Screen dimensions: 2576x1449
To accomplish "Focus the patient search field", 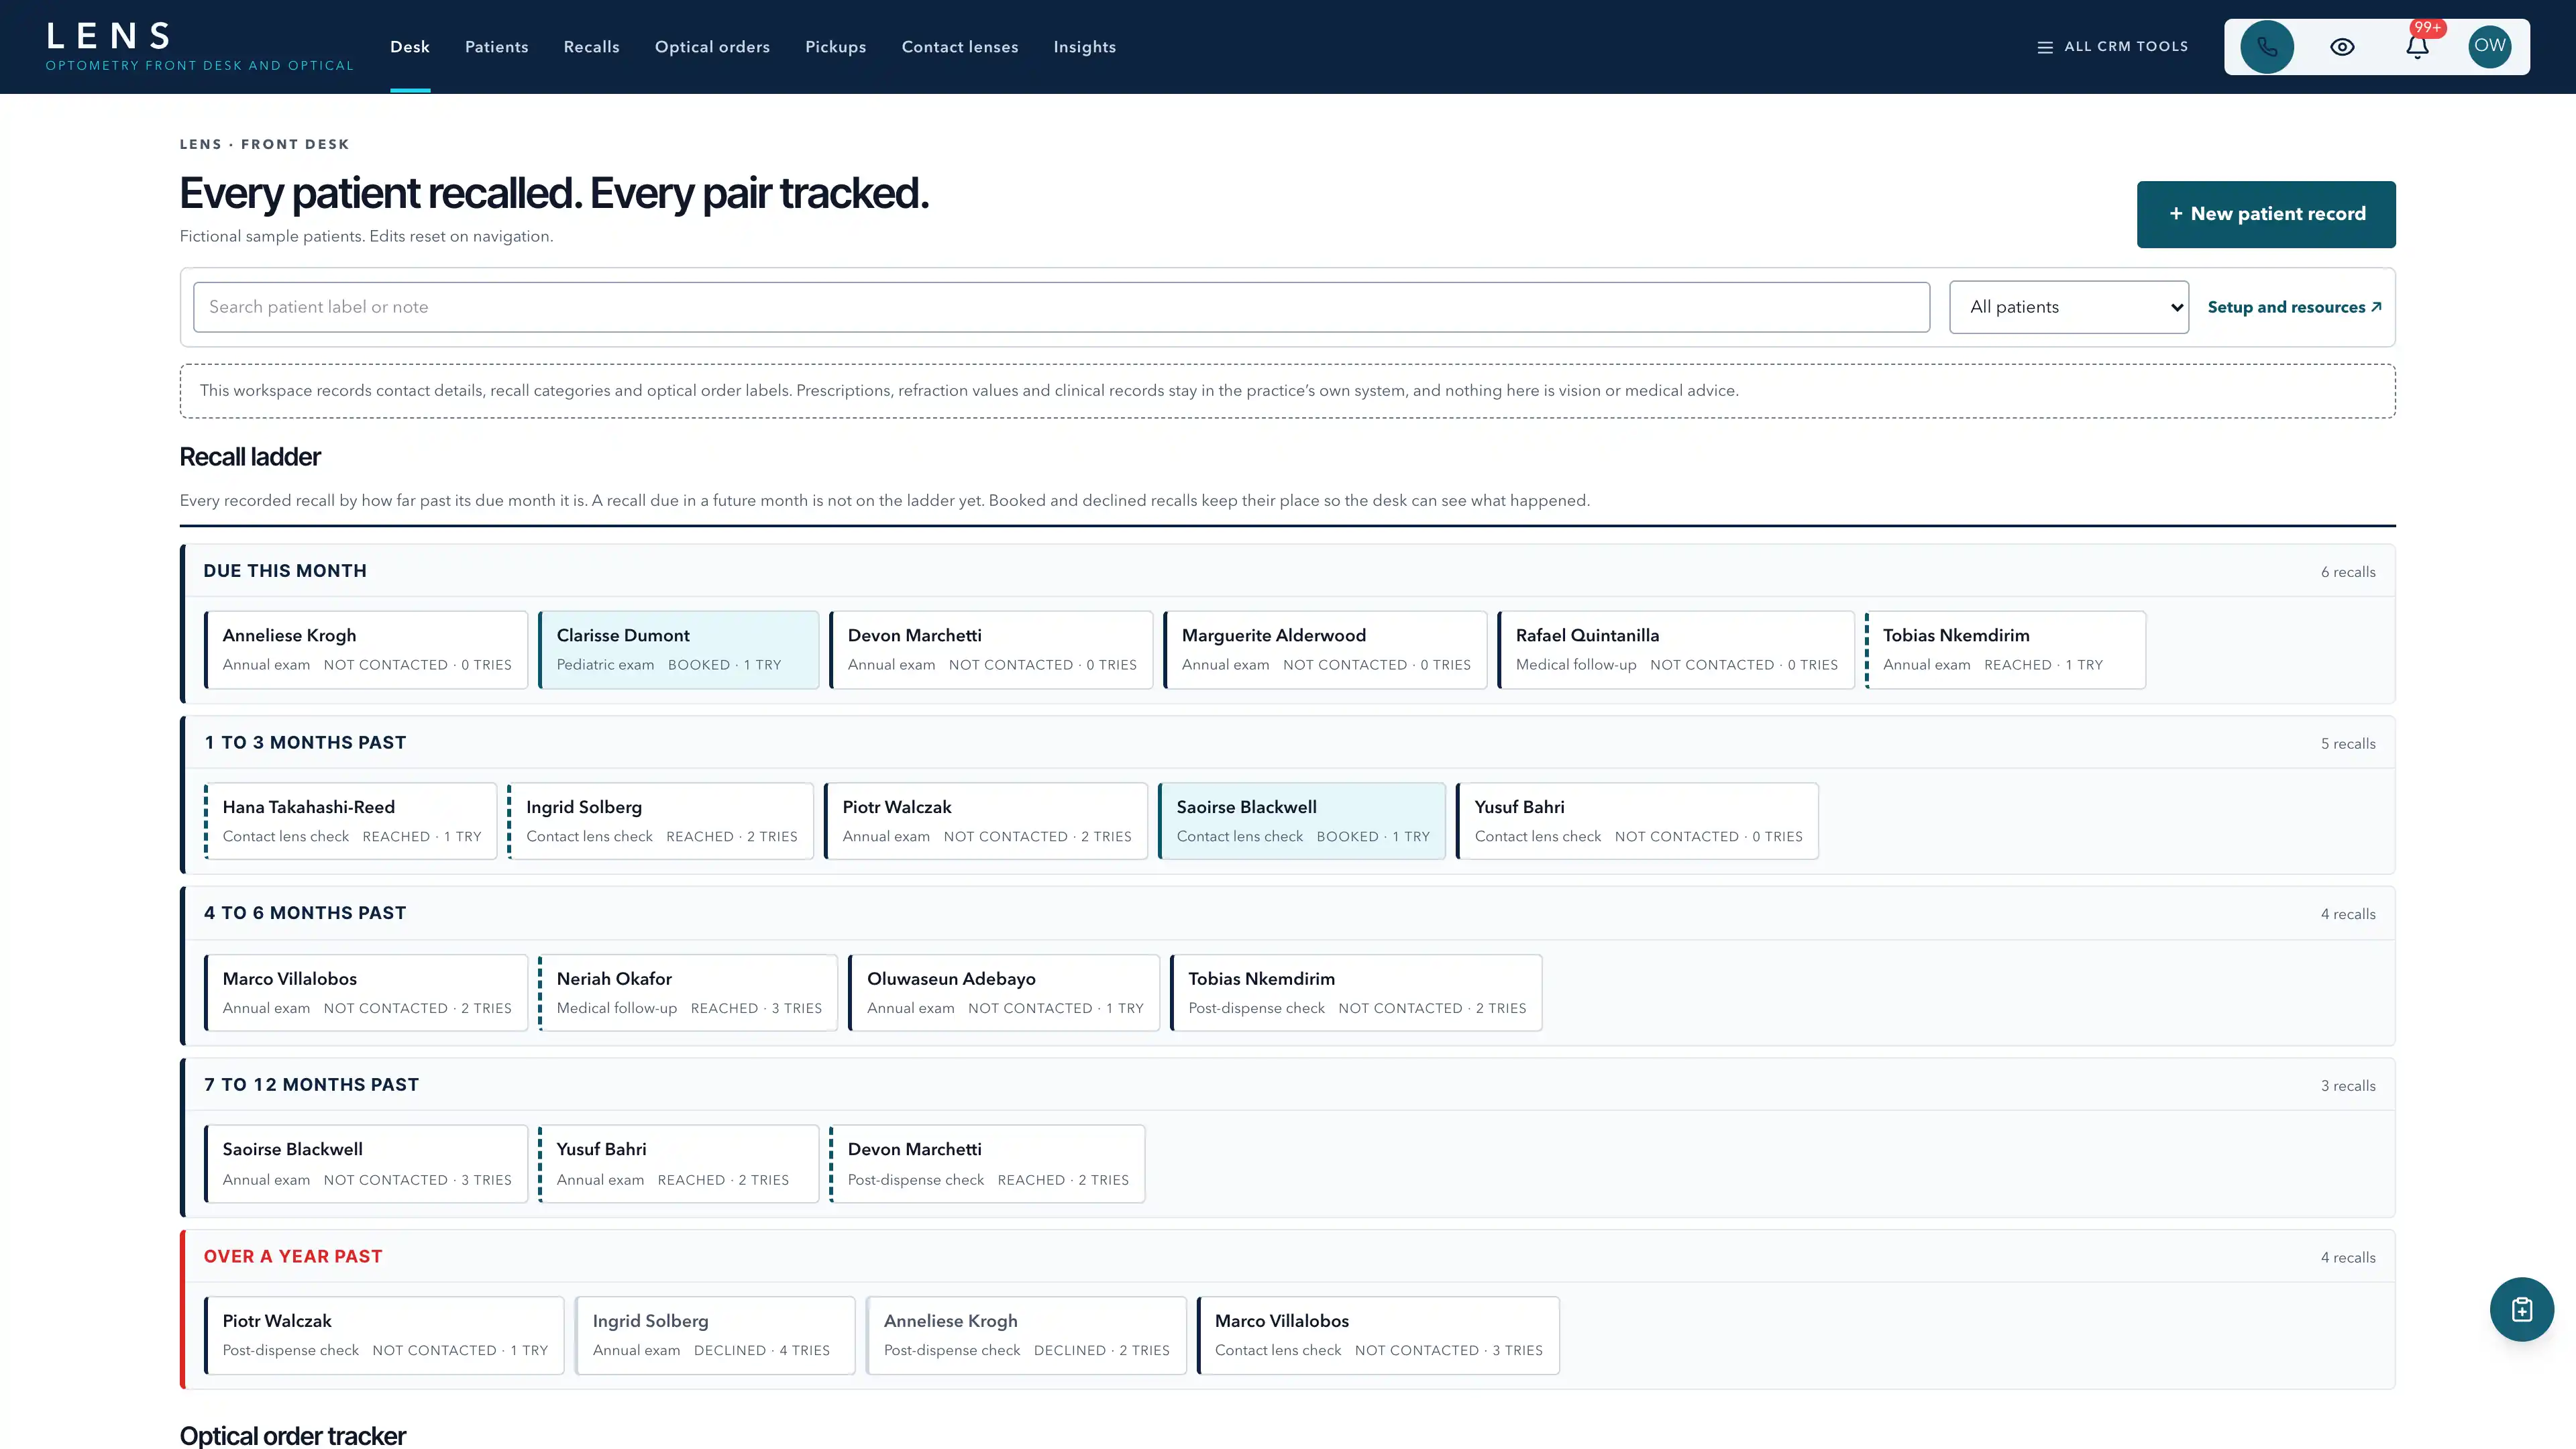I will 1061,307.
